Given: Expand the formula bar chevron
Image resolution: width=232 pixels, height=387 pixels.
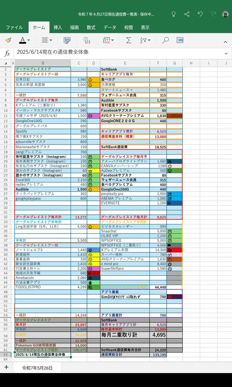Looking at the screenshot, I should (x=226, y=53).
